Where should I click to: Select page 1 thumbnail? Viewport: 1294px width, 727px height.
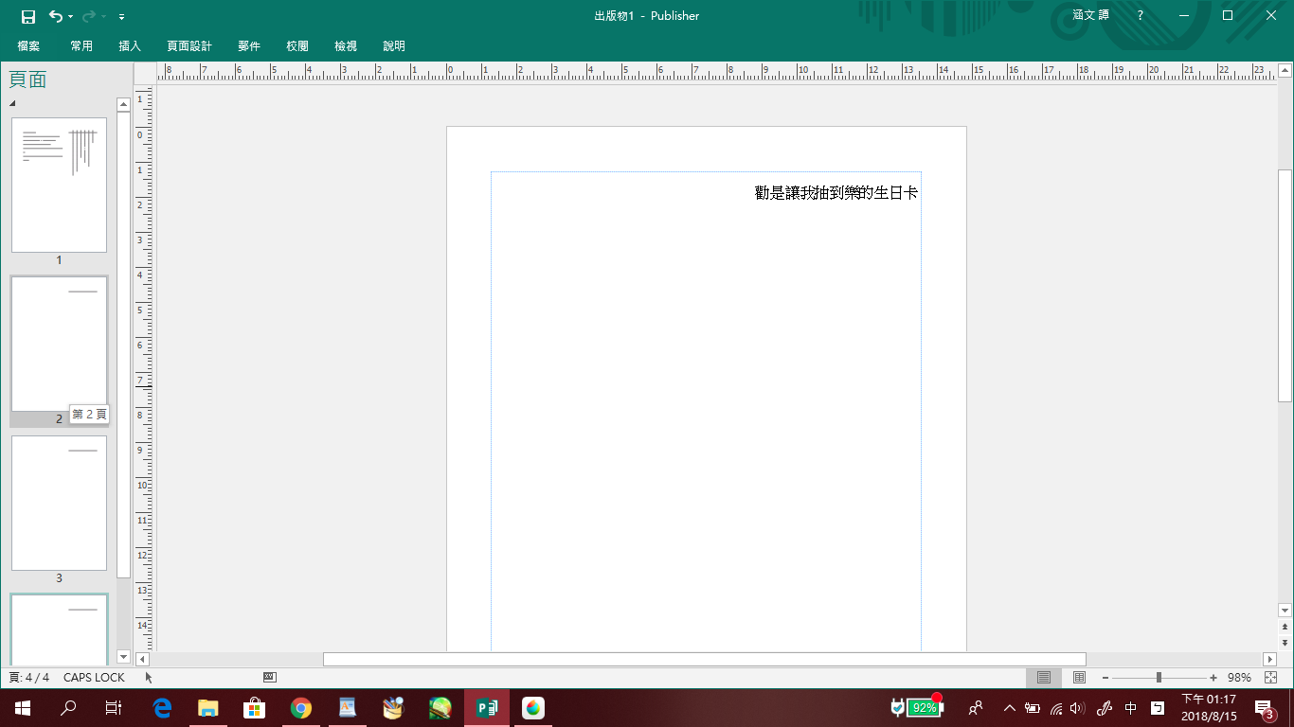59,185
